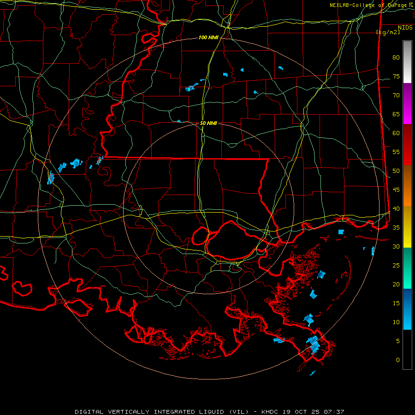415x415 pixels.
Task: Click the Digital Vertically Integrated Liquid caption
Action: pyautogui.click(x=209, y=412)
